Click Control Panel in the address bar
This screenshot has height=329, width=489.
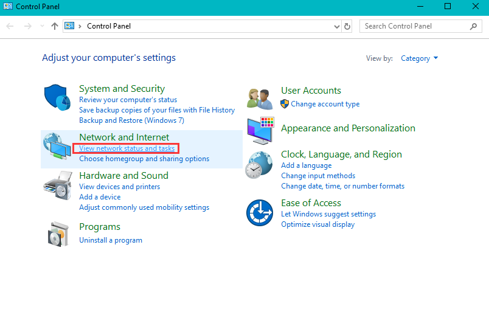tap(109, 26)
